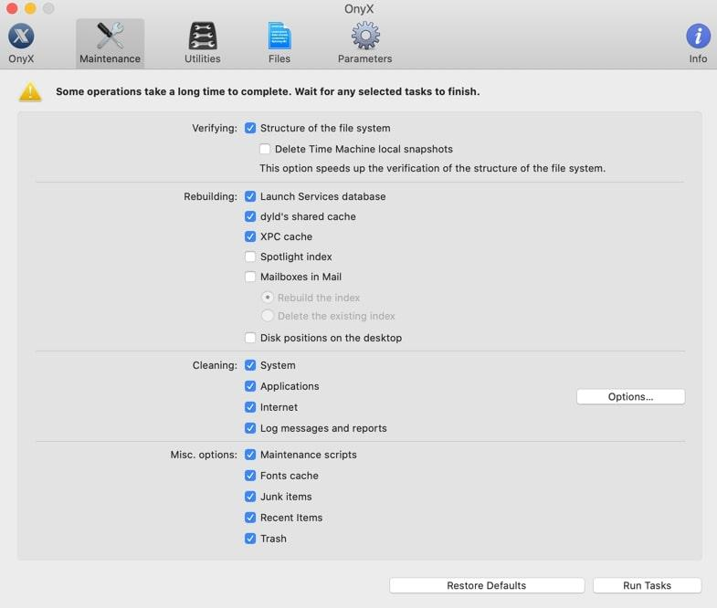This screenshot has height=608, width=717.
Task: Uncheck Structure of the file system
Action: click(x=250, y=128)
